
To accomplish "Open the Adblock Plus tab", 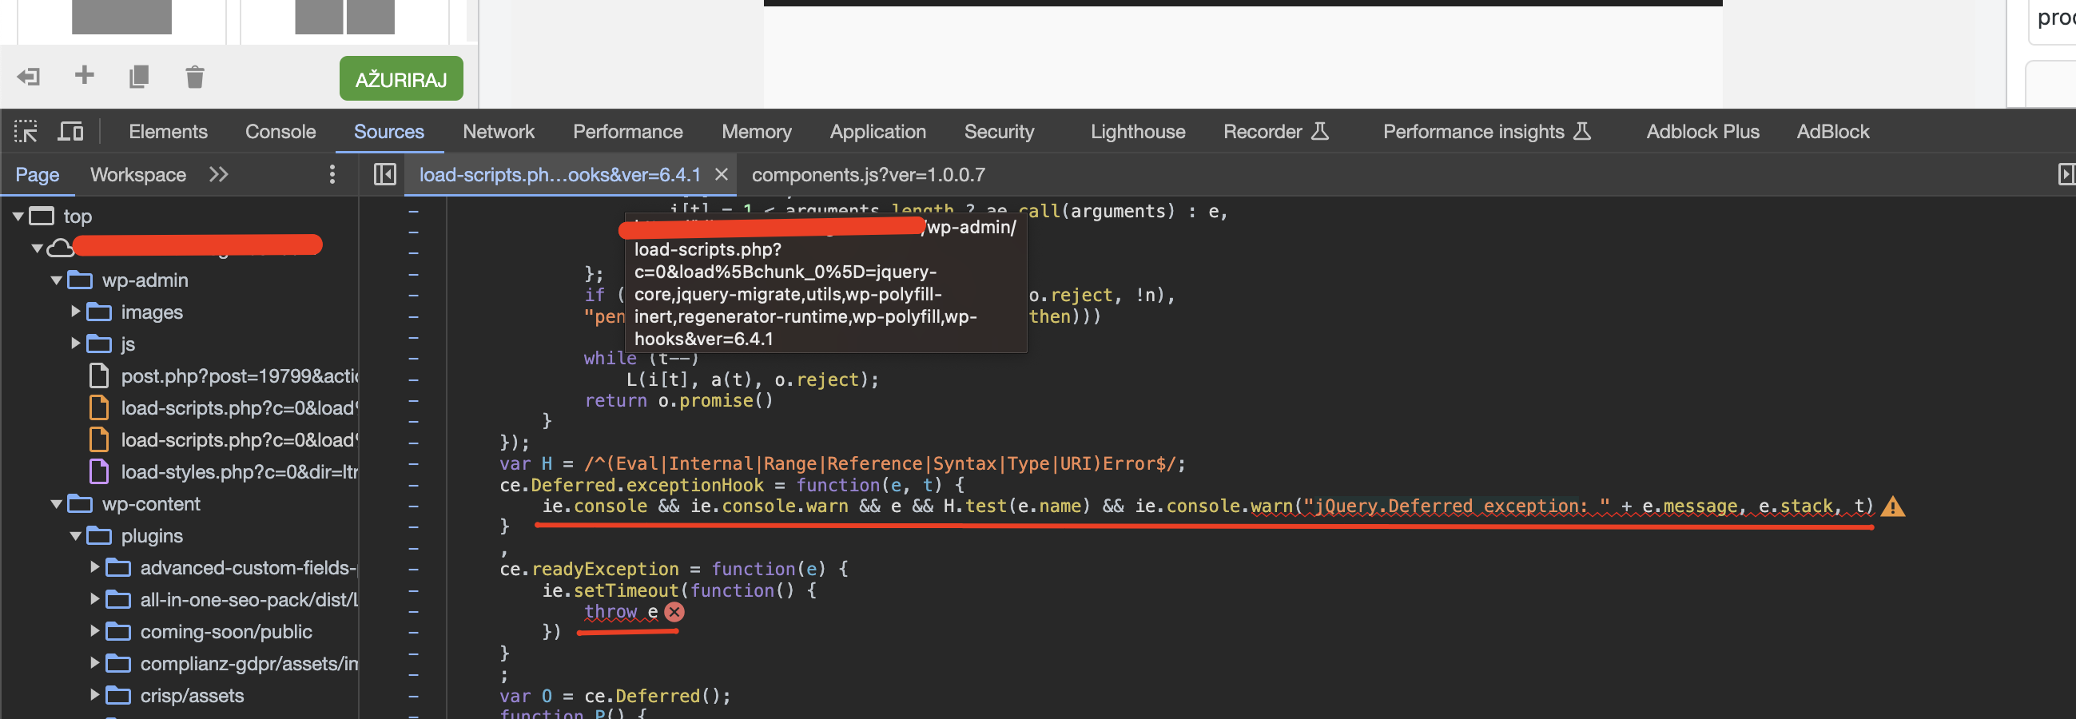I will pyautogui.click(x=1702, y=131).
